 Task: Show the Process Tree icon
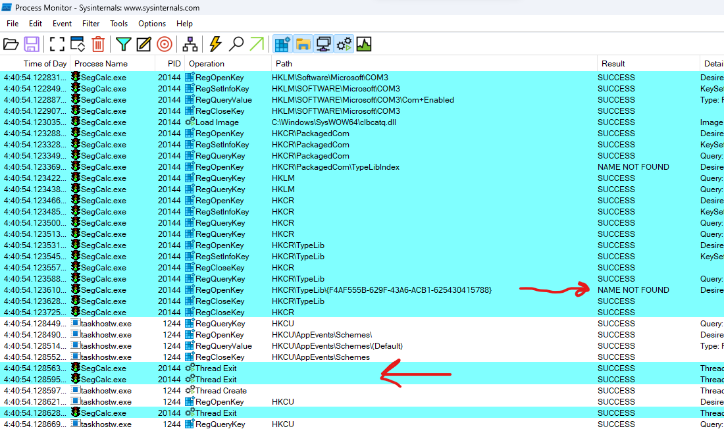[x=190, y=44]
